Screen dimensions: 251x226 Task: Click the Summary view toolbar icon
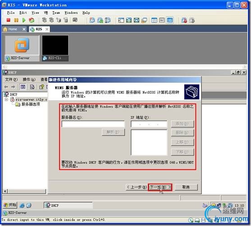(154, 20)
